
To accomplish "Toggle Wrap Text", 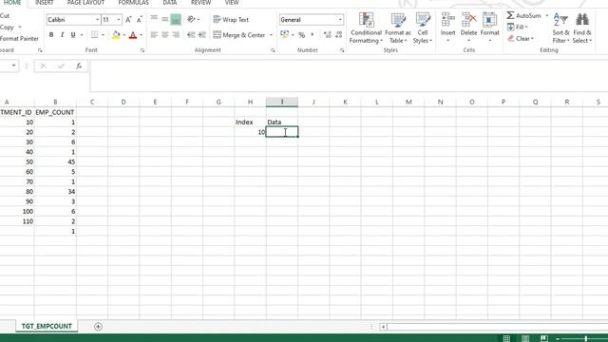I will coord(231,19).
